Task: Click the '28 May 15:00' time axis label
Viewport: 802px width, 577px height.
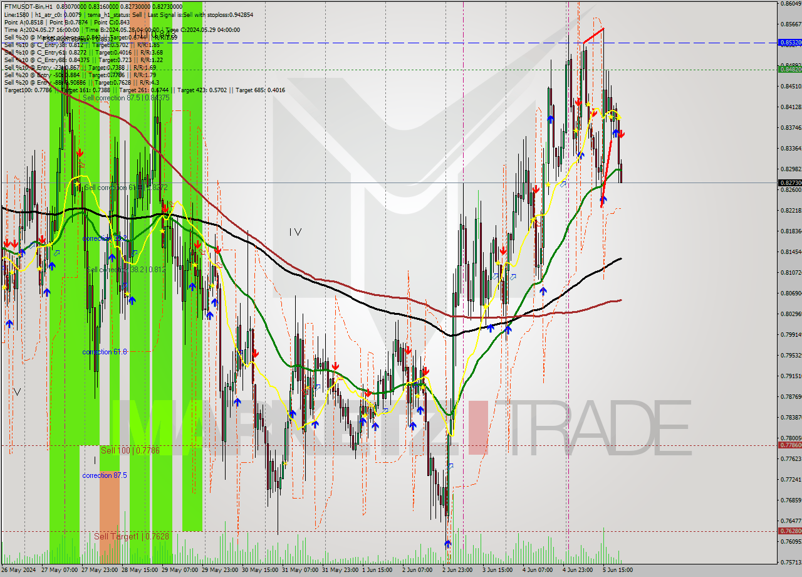Action: click(x=140, y=570)
